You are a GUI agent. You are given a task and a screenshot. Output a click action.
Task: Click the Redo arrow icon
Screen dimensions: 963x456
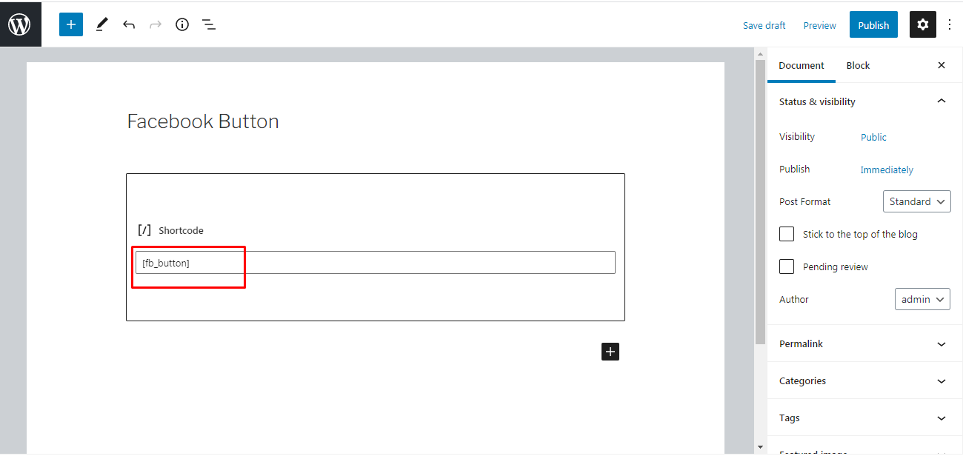point(156,24)
